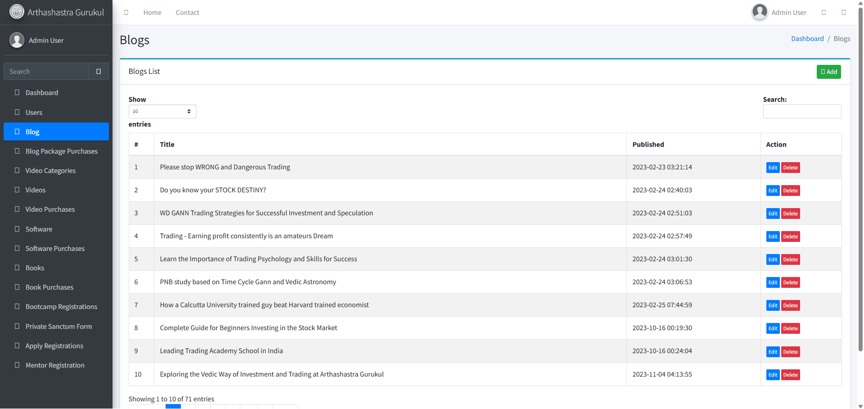Click 'Showing 1 to 10 of 71 entries'
The height and width of the screenshot is (409, 864).
171,399
